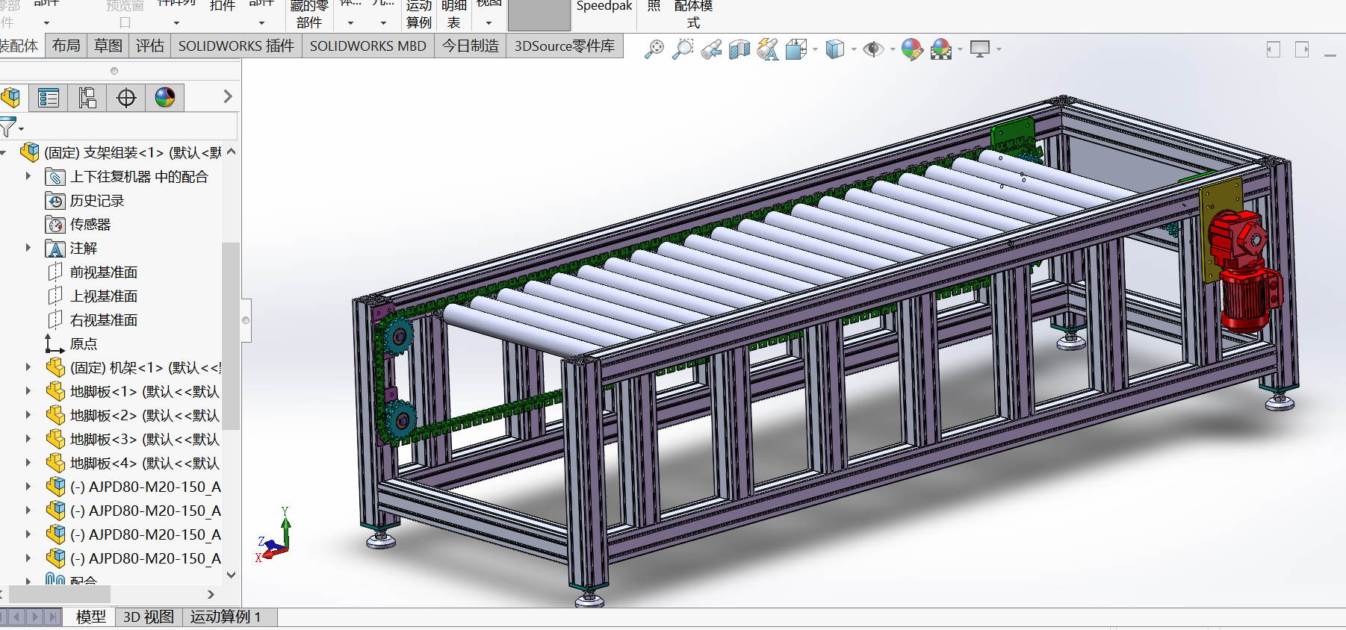Image resolution: width=1346 pixels, height=630 pixels.
Task: Expand the 注解 annotations folder
Action: point(28,248)
